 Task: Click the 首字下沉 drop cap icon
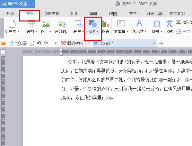pyautogui.click(x=179, y=31)
